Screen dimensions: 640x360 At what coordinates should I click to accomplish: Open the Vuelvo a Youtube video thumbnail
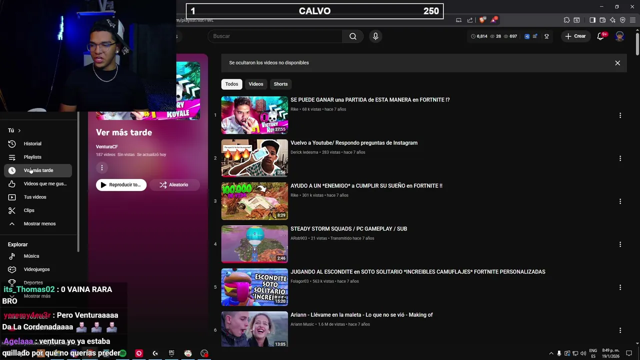coord(254,158)
